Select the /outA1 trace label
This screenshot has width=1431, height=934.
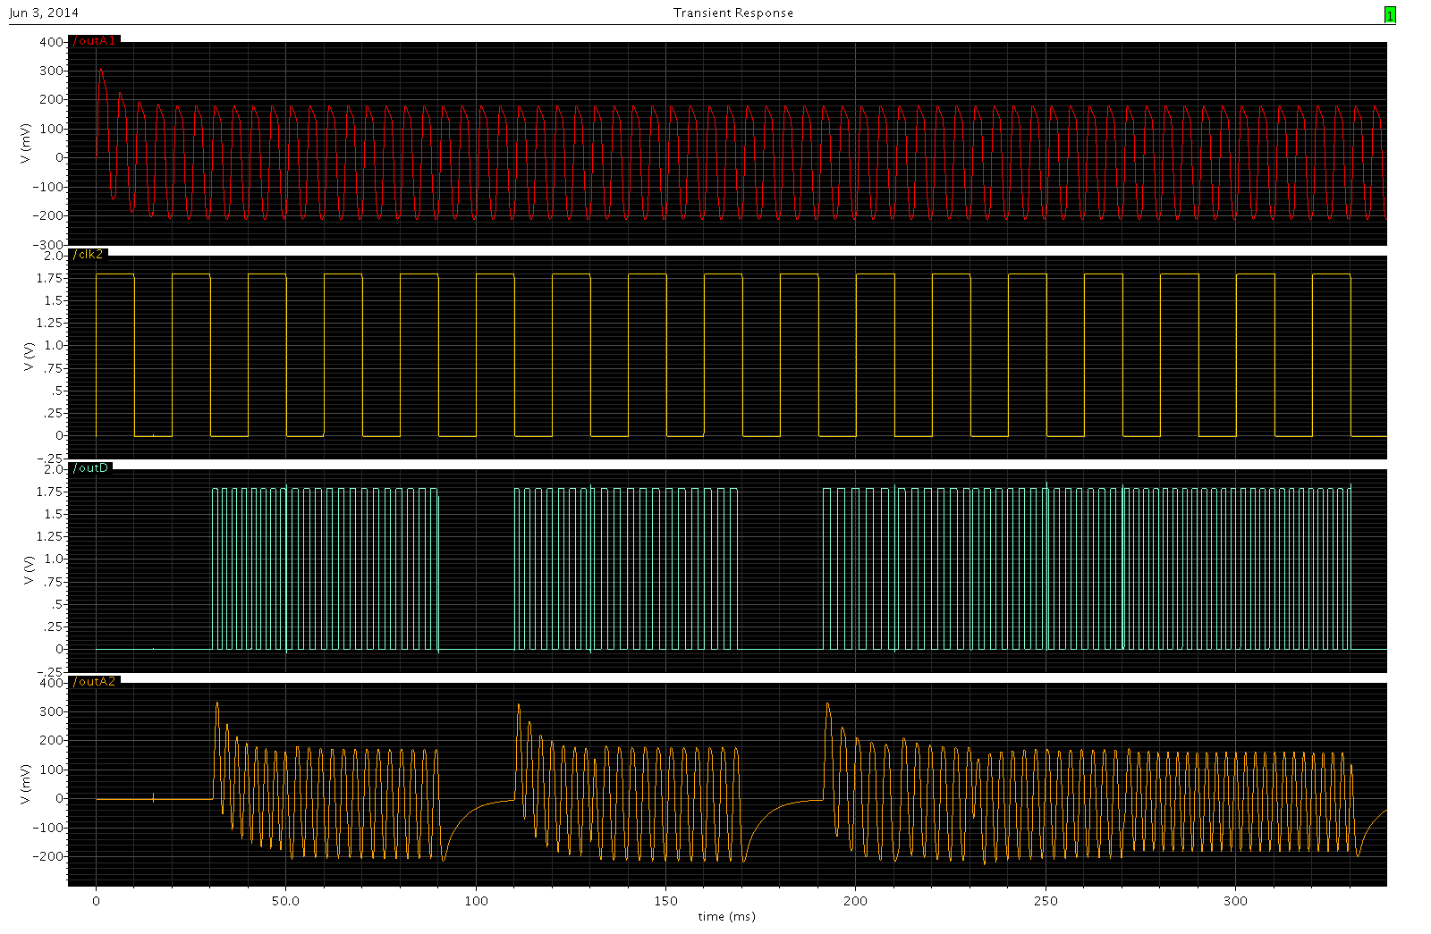(94, 41)
